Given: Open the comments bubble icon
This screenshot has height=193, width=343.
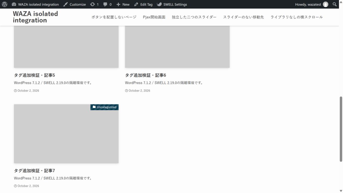Looking at the screenshot, I should (x=105, y=4).
